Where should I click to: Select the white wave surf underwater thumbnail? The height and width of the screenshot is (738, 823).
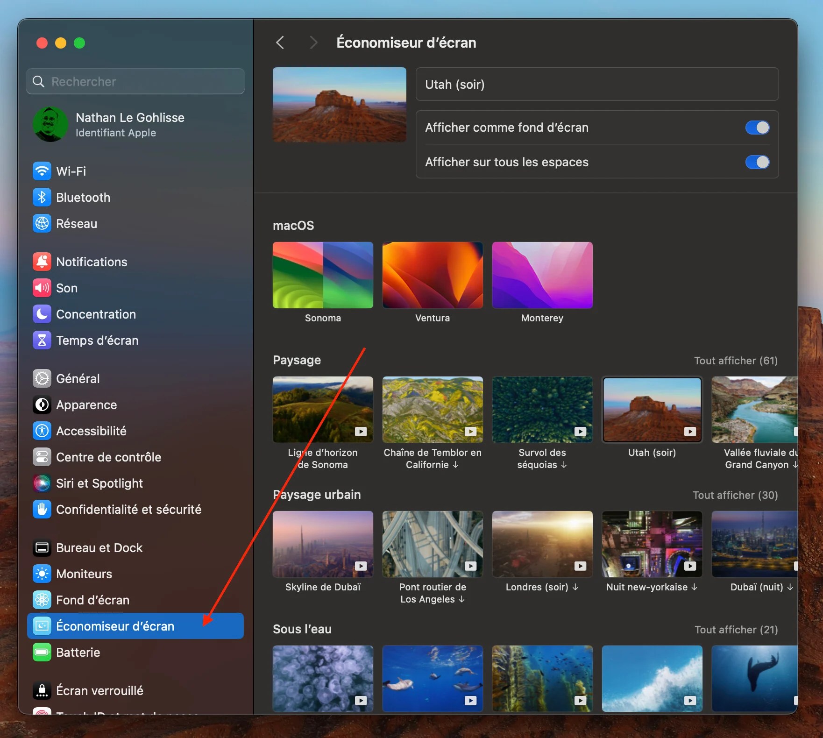(652, 679)
